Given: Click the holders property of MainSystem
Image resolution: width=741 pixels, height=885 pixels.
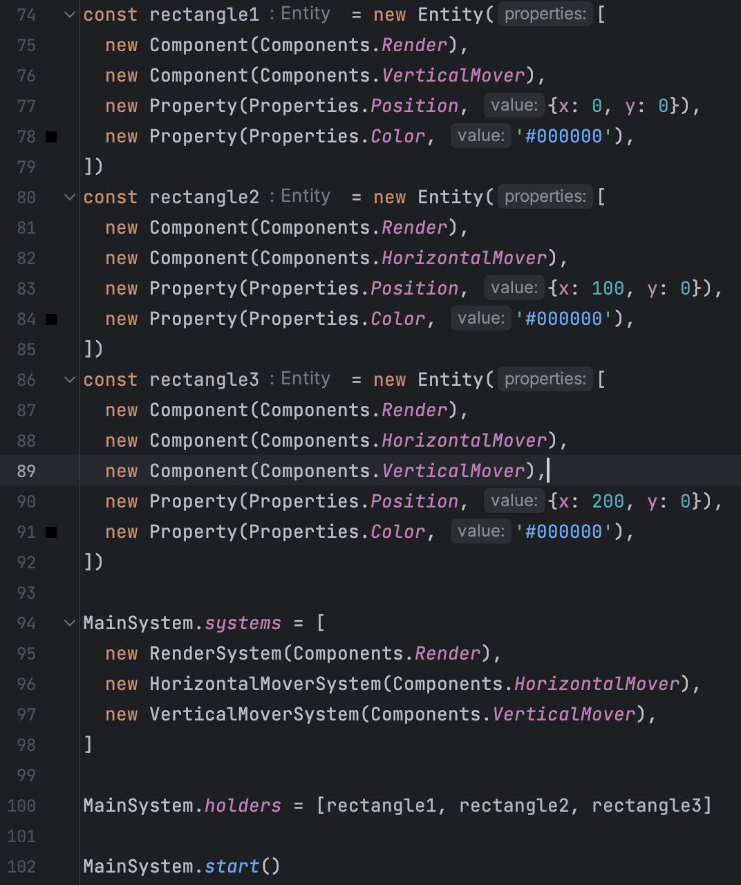Looking at the screenshot, I should 243,805.
